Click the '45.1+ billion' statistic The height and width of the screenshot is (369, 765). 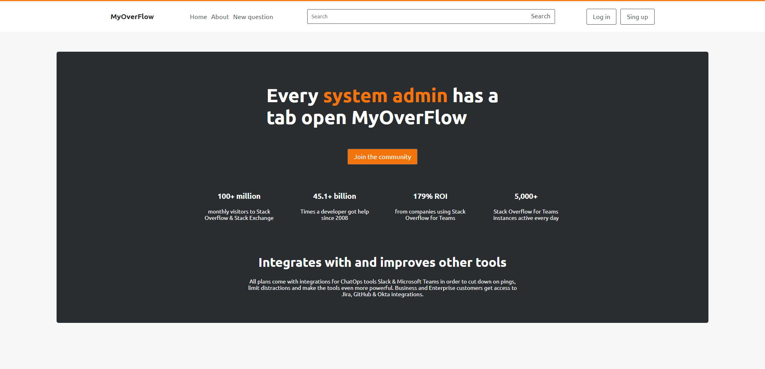(x=335, y=196)
